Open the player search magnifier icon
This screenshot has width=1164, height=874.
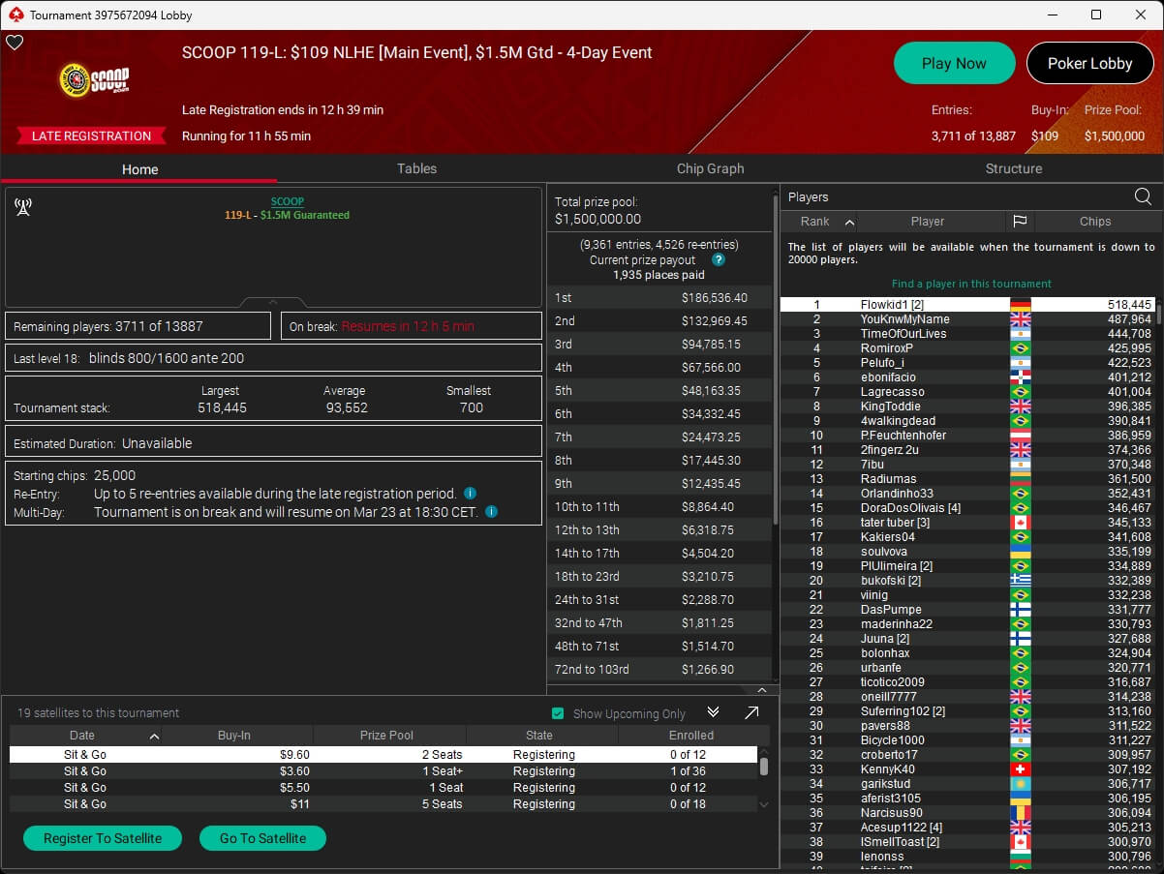(1143, 197)
